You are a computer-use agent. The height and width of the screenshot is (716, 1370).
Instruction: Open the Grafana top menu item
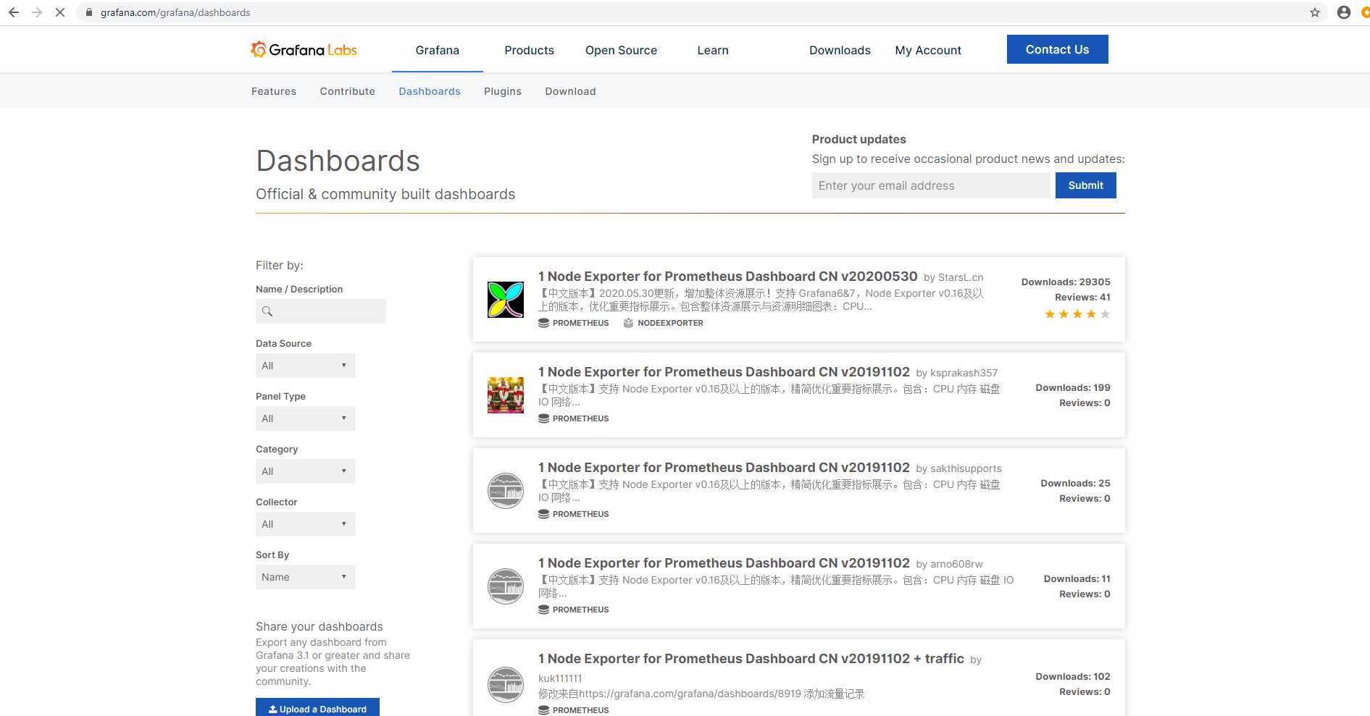pyautogui.click(x=437, y=50)
